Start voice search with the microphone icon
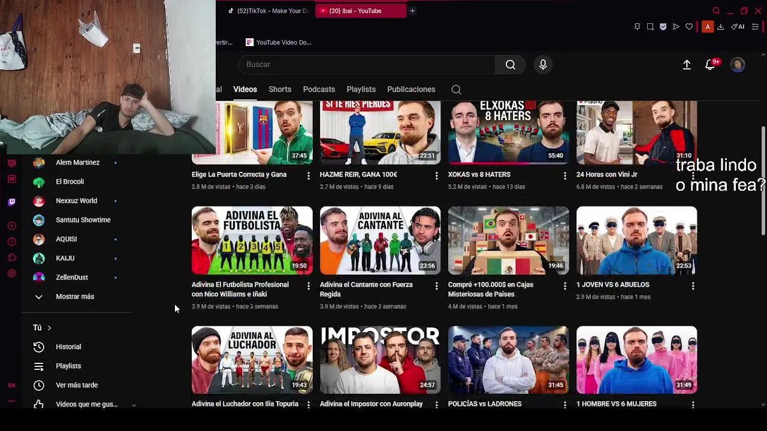Screen dimensions: 767x431 point(543,65)
